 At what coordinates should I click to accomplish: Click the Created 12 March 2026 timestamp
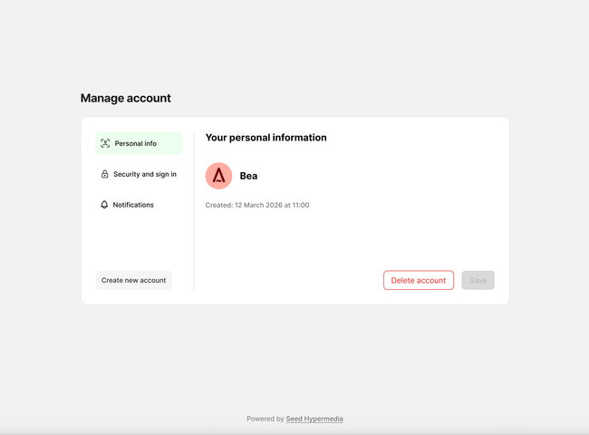[x=257, y=206]
